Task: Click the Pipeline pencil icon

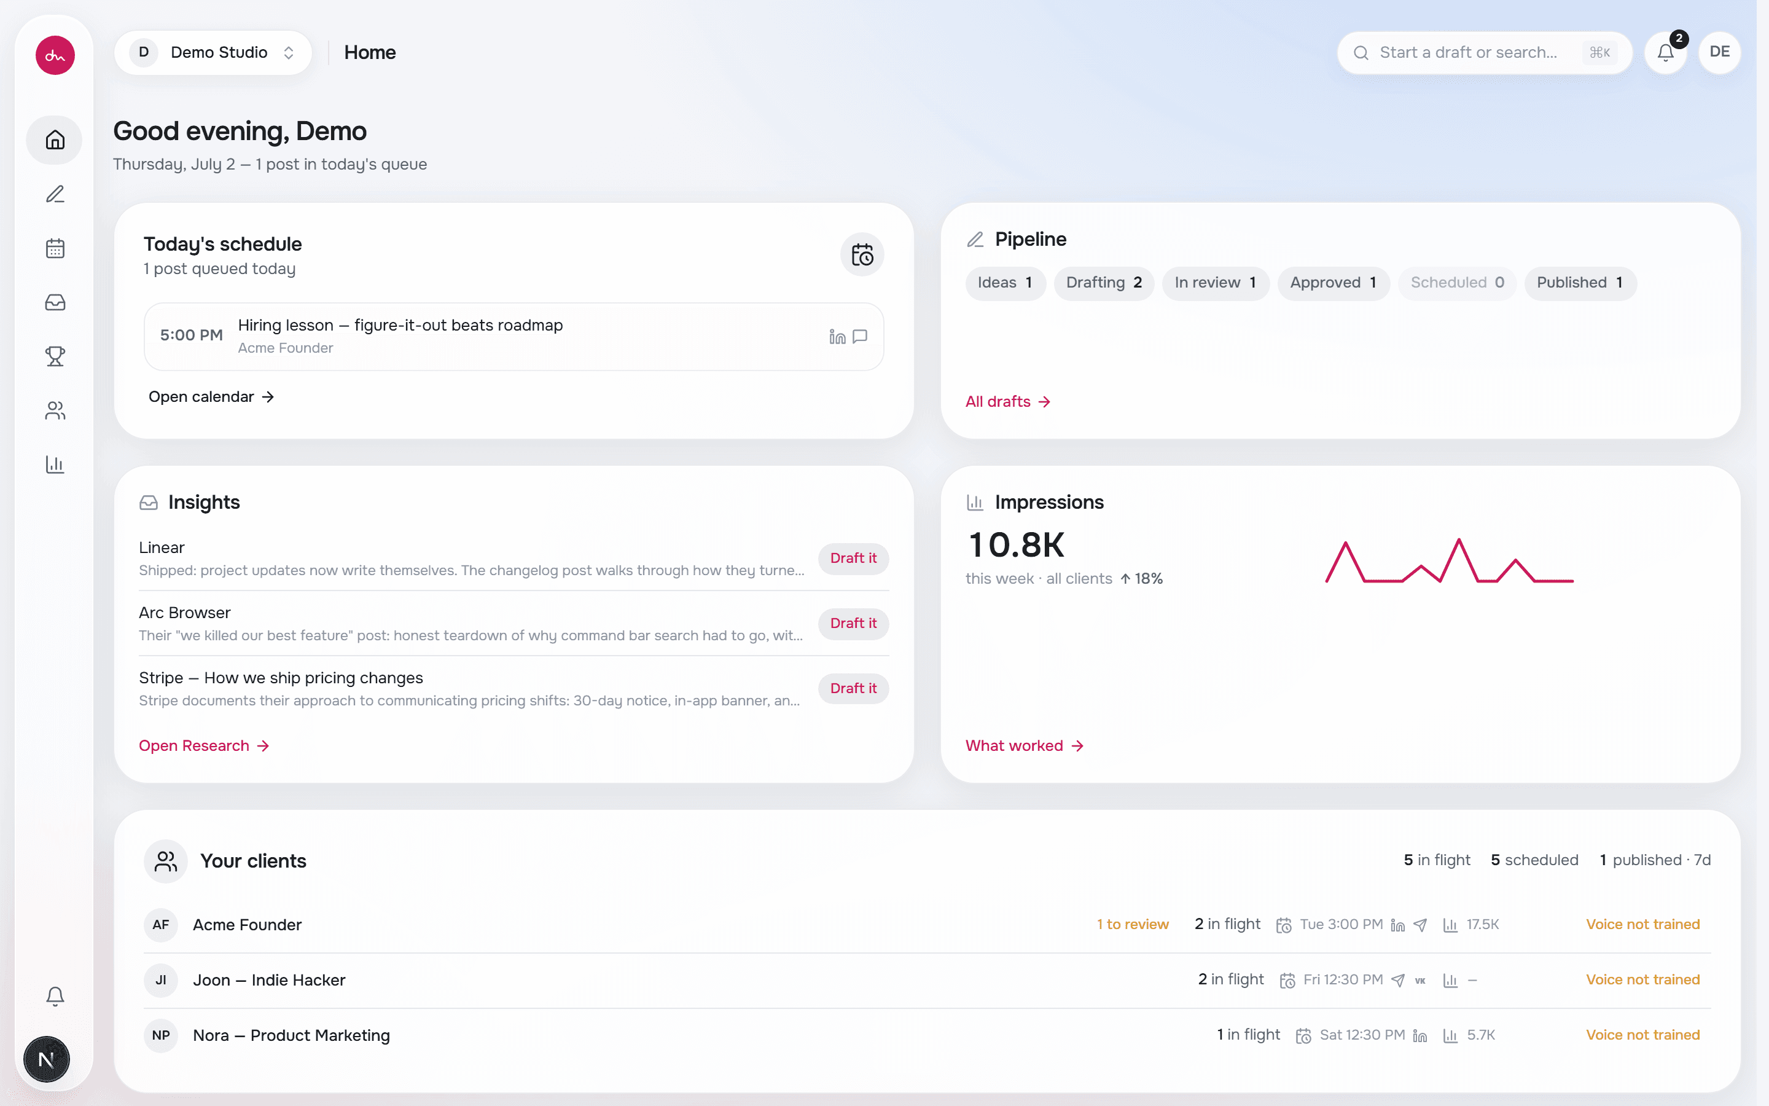Action: [975, 239]
